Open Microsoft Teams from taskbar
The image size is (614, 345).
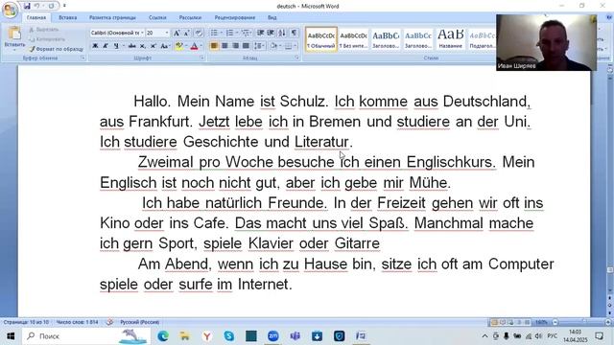[295, 336]
